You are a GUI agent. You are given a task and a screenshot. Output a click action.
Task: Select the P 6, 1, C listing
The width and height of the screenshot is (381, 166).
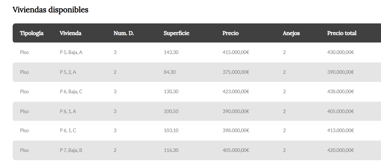tap(68, 131)
